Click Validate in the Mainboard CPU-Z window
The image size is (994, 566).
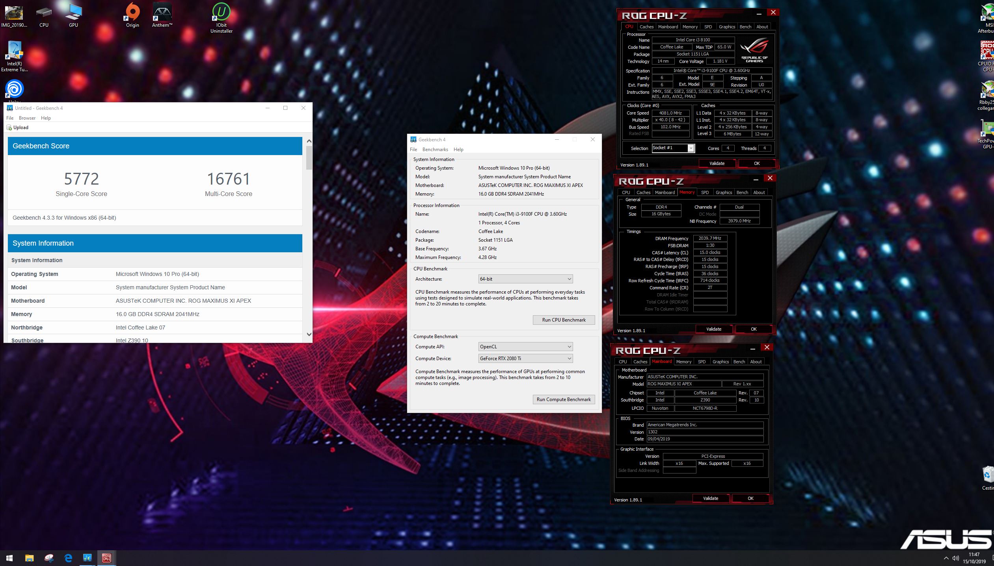coord(711,498)
